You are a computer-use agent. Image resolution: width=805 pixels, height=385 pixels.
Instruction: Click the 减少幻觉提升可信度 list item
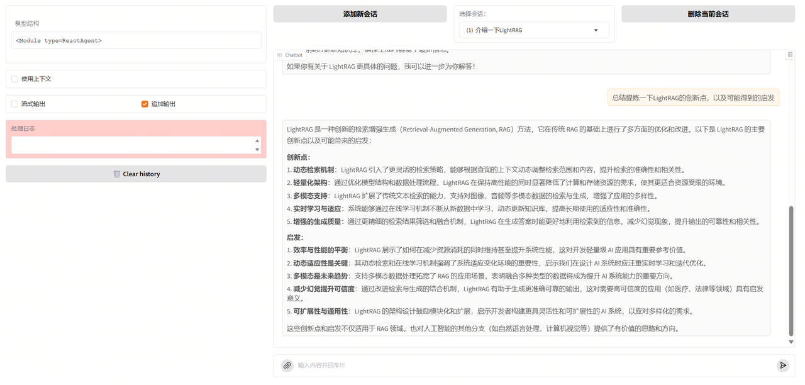tap(525, 294)
